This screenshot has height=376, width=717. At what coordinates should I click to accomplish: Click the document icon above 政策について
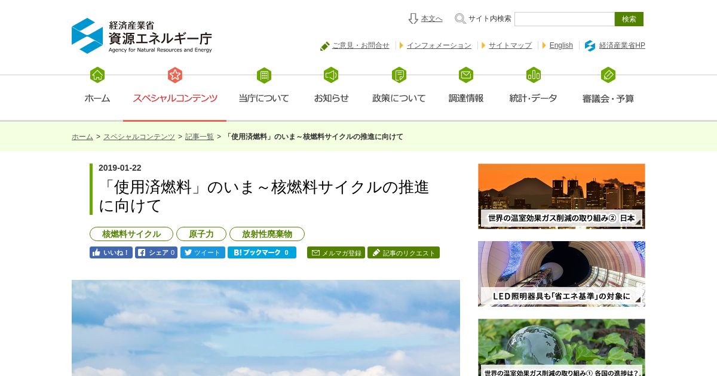[399, 75]
